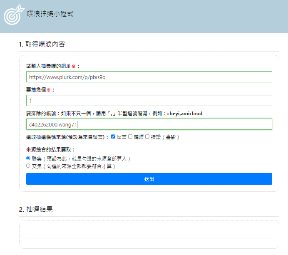Select the 聯集 radio button

tap(28, 158)
